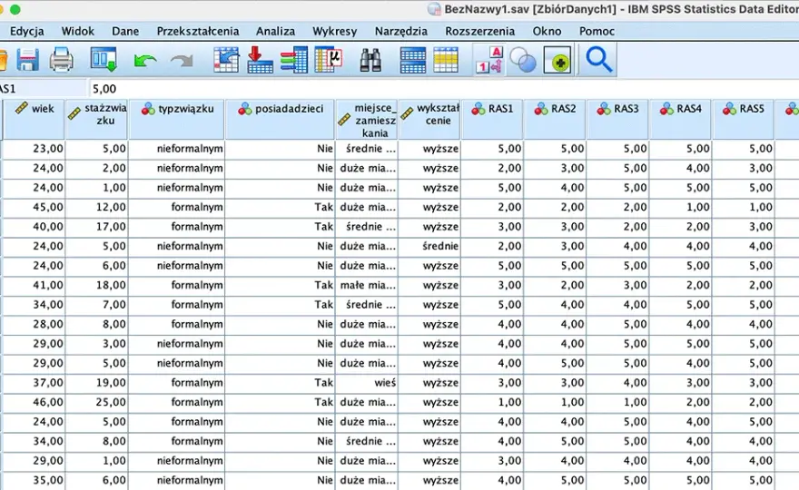Viewport: 799px width, 490px height.
Task: Click stażzwiązku cell showing 19,00
Action: point(96,383)
